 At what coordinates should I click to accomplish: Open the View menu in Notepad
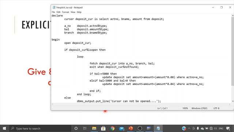point(73,12)
